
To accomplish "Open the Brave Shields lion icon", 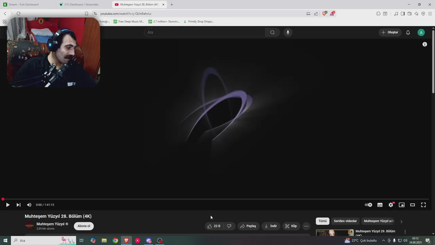I will [x=325, y=14].
